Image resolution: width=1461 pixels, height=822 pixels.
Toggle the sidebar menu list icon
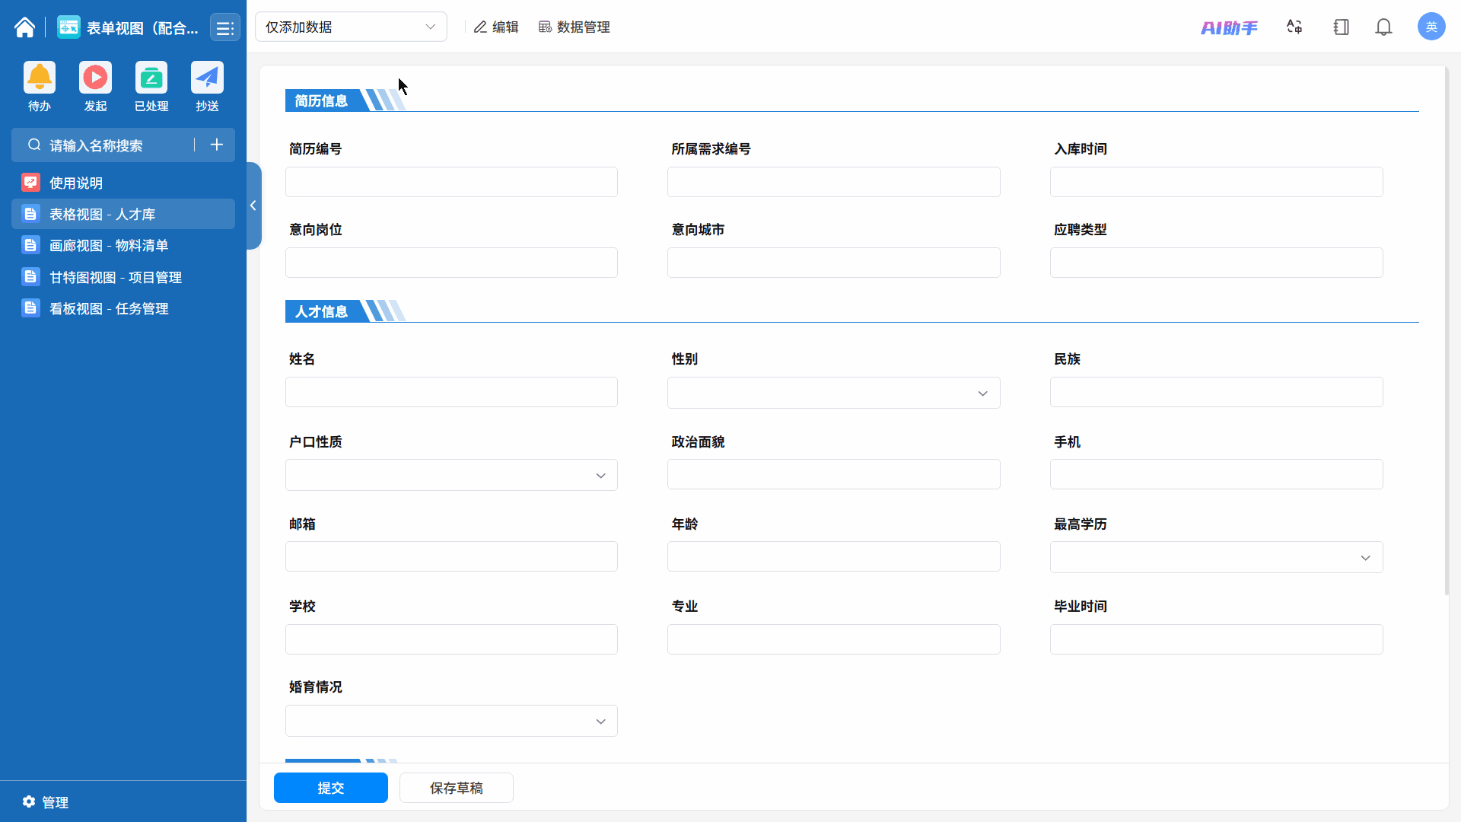click(224, 28)
